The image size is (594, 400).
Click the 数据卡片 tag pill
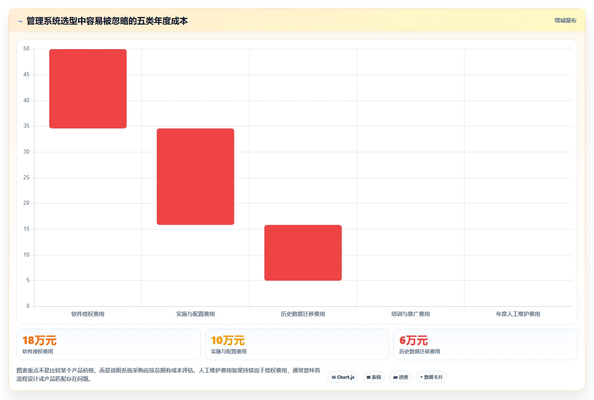[431, 377]
